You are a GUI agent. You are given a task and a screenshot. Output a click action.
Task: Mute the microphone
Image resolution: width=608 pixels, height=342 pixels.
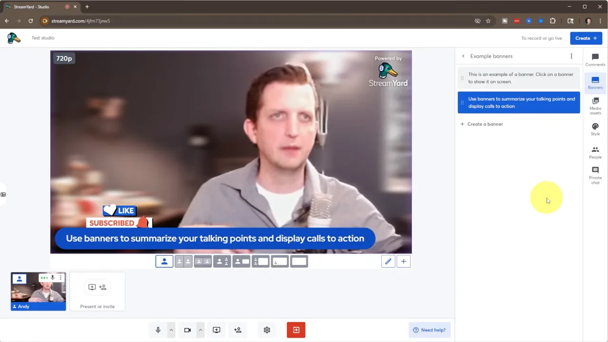(158, 330)
